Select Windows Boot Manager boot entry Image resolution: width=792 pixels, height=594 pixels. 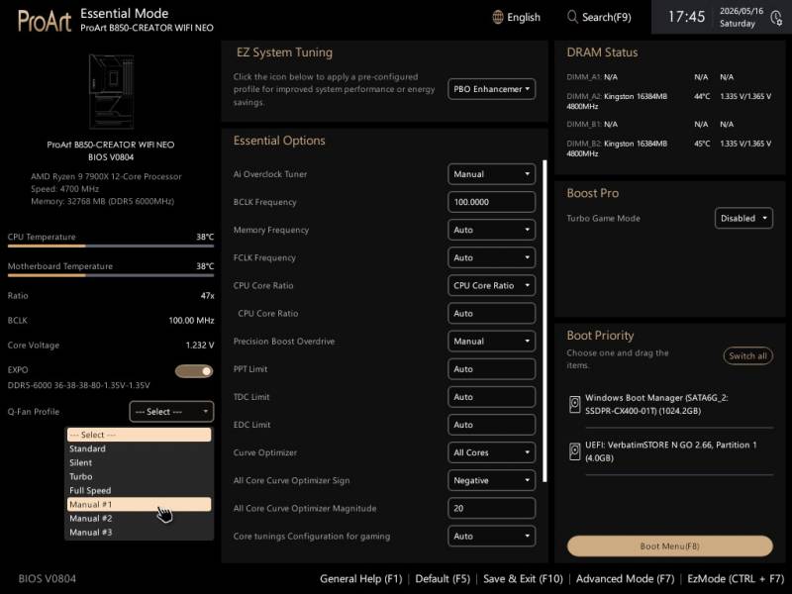pyautogui.click(x=670, y=405)
